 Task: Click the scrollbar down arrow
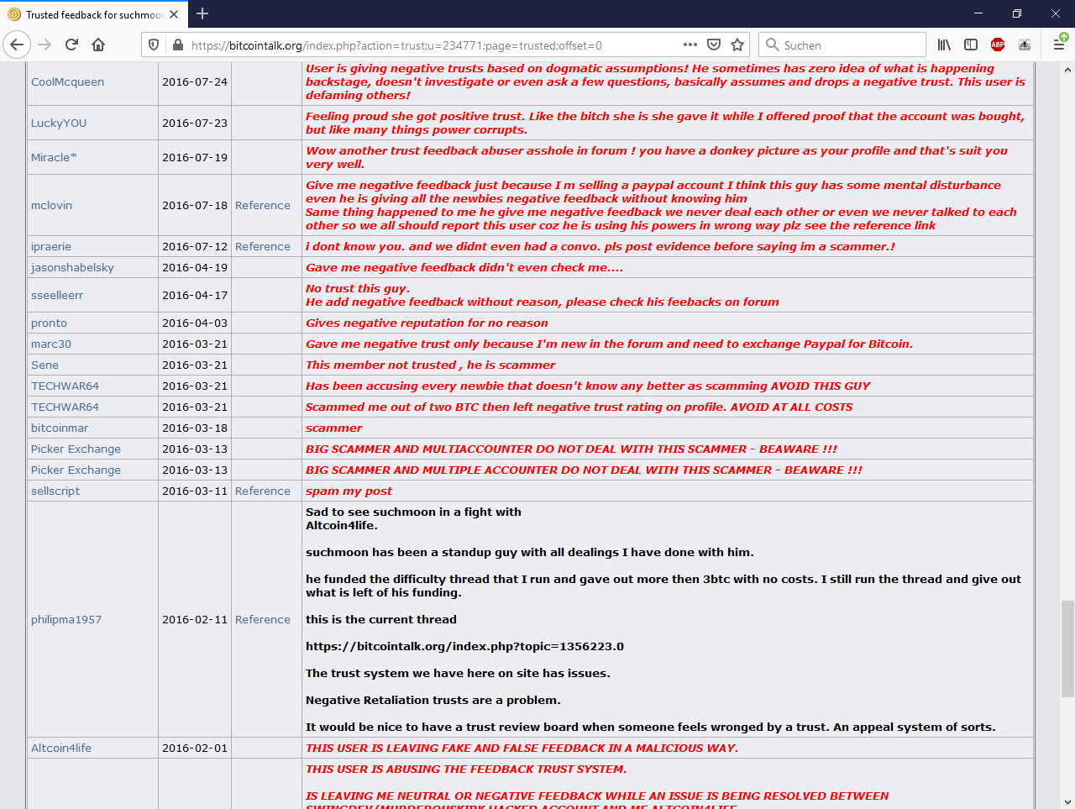(x=1067, y=801)
